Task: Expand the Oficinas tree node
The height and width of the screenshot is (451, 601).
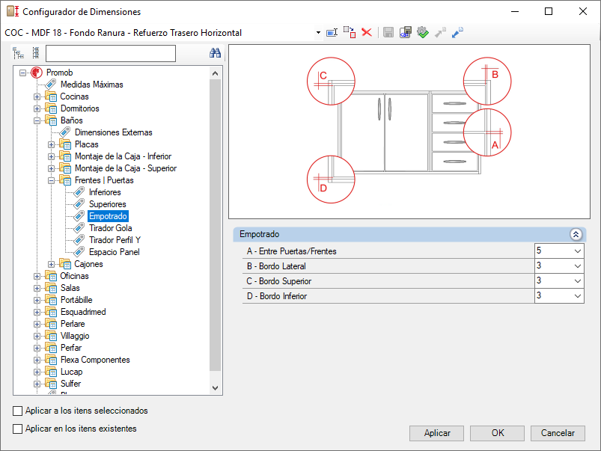Action: [37, 276]
